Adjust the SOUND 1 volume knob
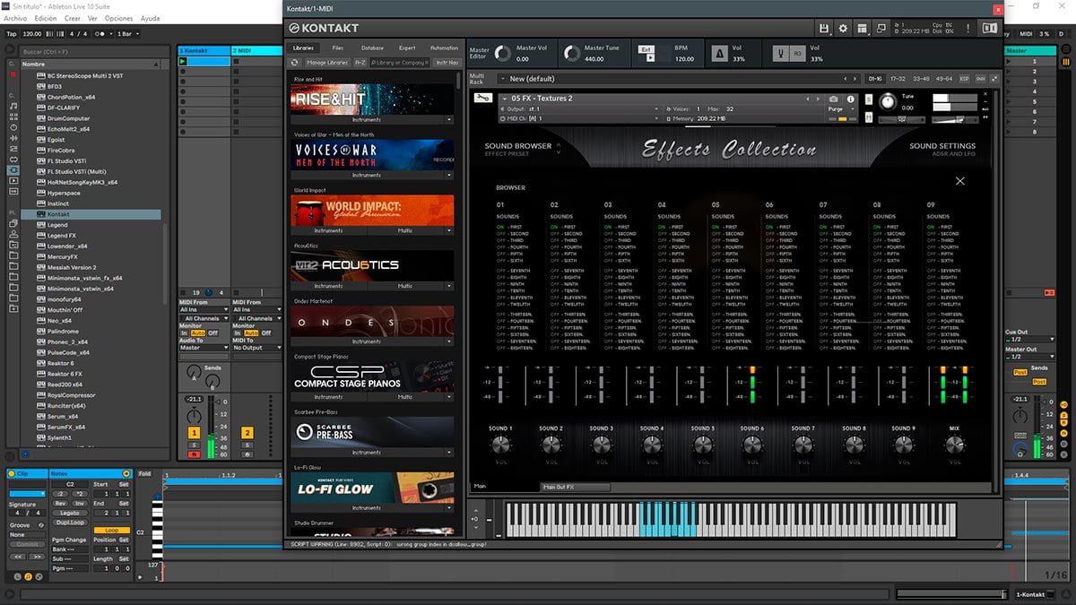This screenshot has width=1076, height=605. click(x=499, y=445)
